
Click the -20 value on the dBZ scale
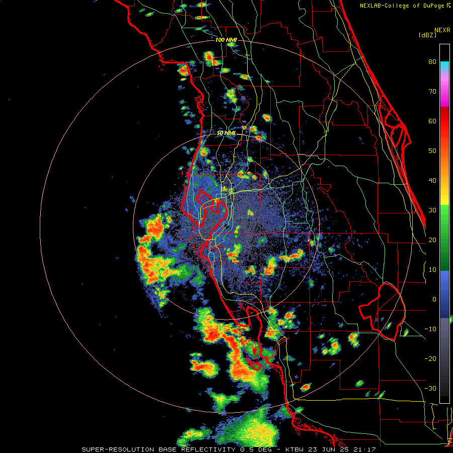(x=430, y=358)
